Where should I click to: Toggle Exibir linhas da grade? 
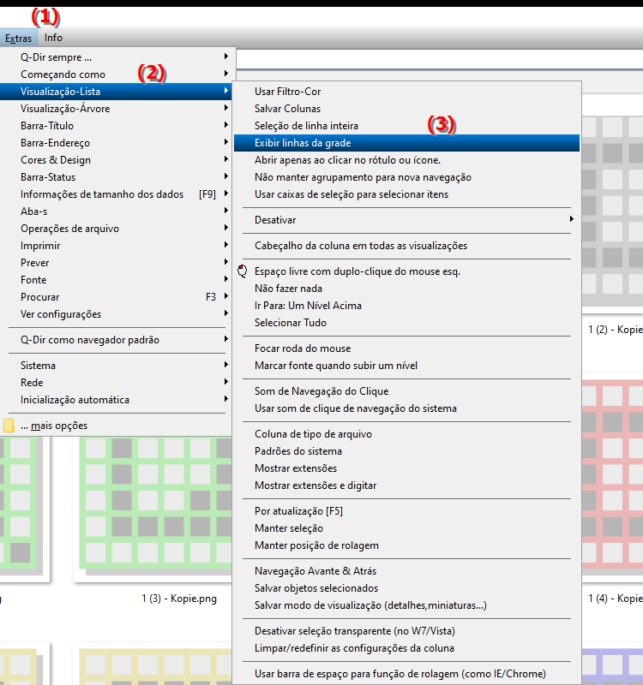pyautogui.click(x=406, y=143)
